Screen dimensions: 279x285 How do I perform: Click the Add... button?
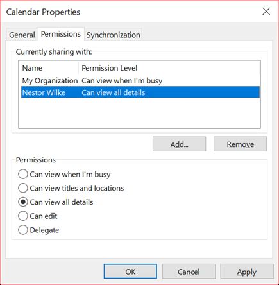pyautogui.click(x=179, y=144)
